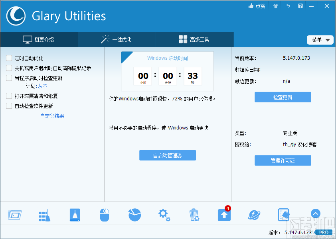Open the software updates icon with badge 4

pos(224,214)
